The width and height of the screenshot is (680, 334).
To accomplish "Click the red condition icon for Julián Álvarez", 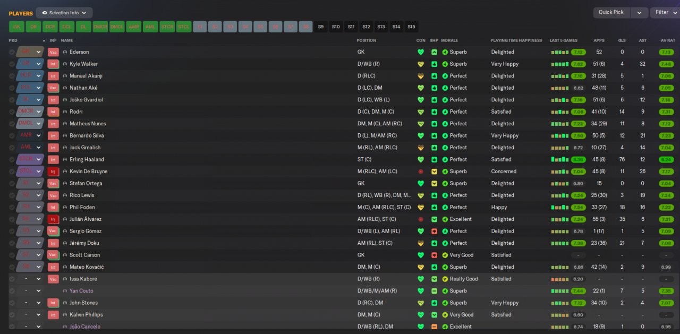I will pyautogui.click(x=421, y=219).
